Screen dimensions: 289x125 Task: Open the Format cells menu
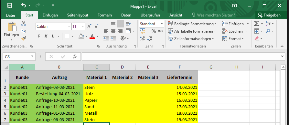(233, 39)
